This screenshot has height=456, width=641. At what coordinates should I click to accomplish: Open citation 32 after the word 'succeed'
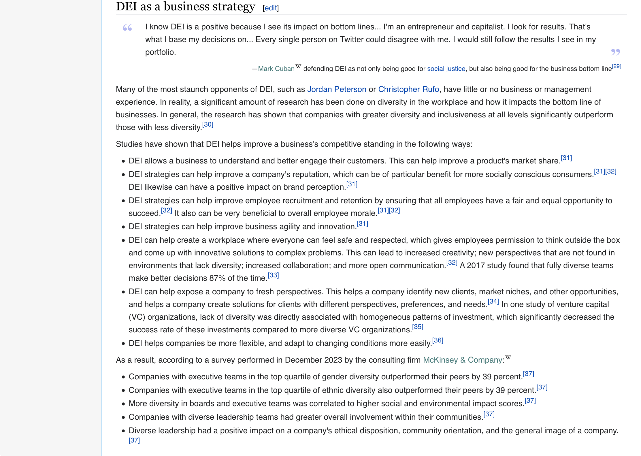(167, 210)
